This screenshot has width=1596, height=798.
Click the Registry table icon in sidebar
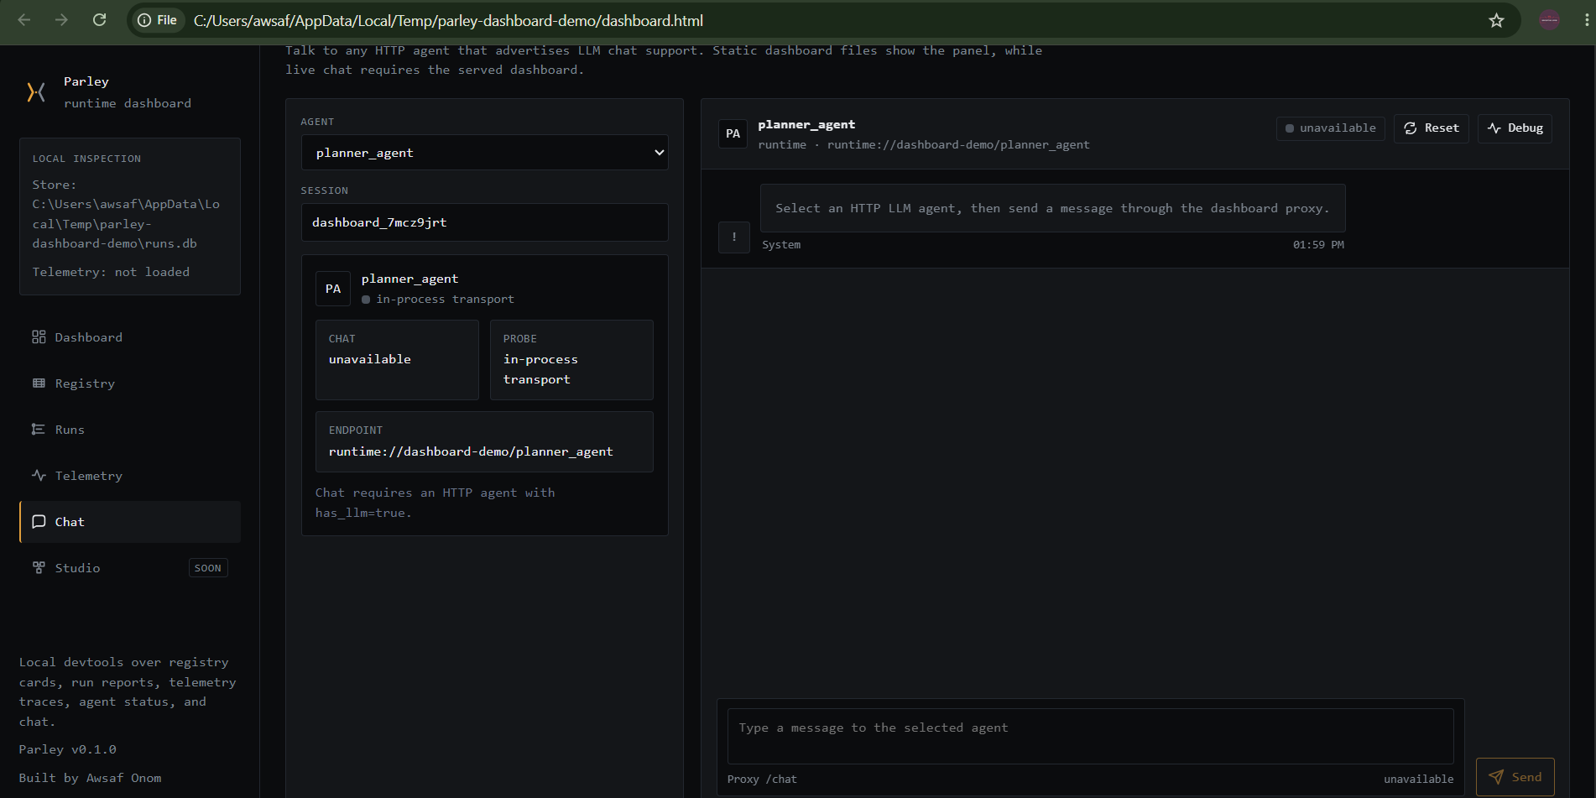[39, 383]
